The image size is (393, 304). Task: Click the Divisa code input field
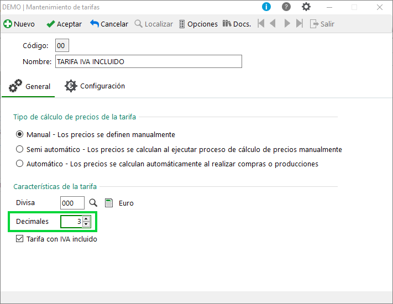[x=72, y=203]
